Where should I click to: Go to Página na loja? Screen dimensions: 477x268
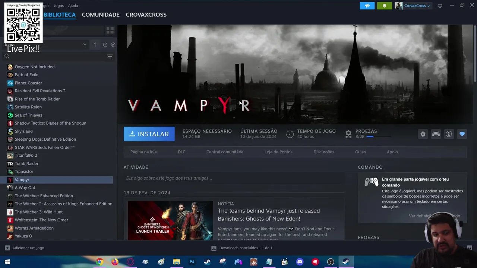click(143, 152)
